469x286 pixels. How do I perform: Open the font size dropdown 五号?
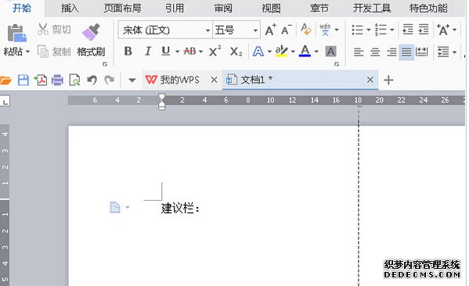(x=236, y=30)
